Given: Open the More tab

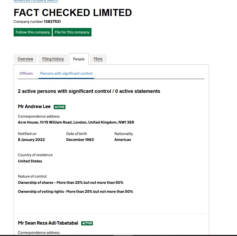Looking at the screenshot, I should 98,59.
